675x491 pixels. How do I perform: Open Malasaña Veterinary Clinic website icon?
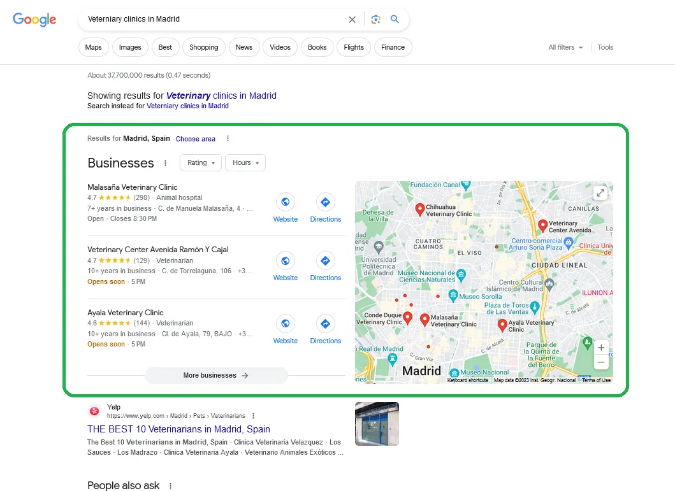click(286, 202)
